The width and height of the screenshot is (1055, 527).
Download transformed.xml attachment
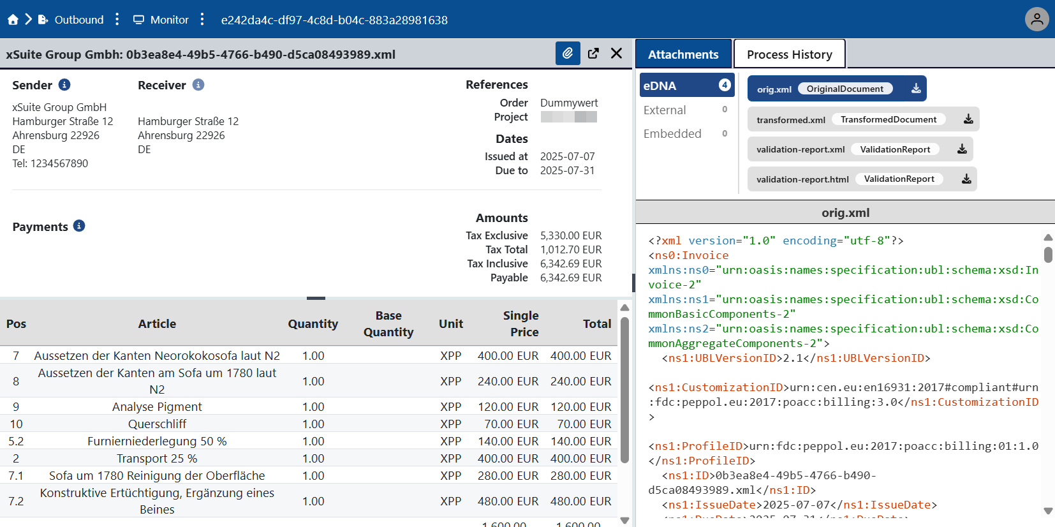(x=968, y=119)
